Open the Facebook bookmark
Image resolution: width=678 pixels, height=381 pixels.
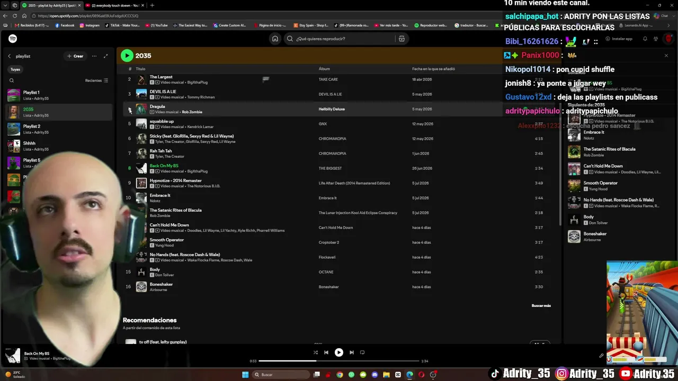[65, 25]
